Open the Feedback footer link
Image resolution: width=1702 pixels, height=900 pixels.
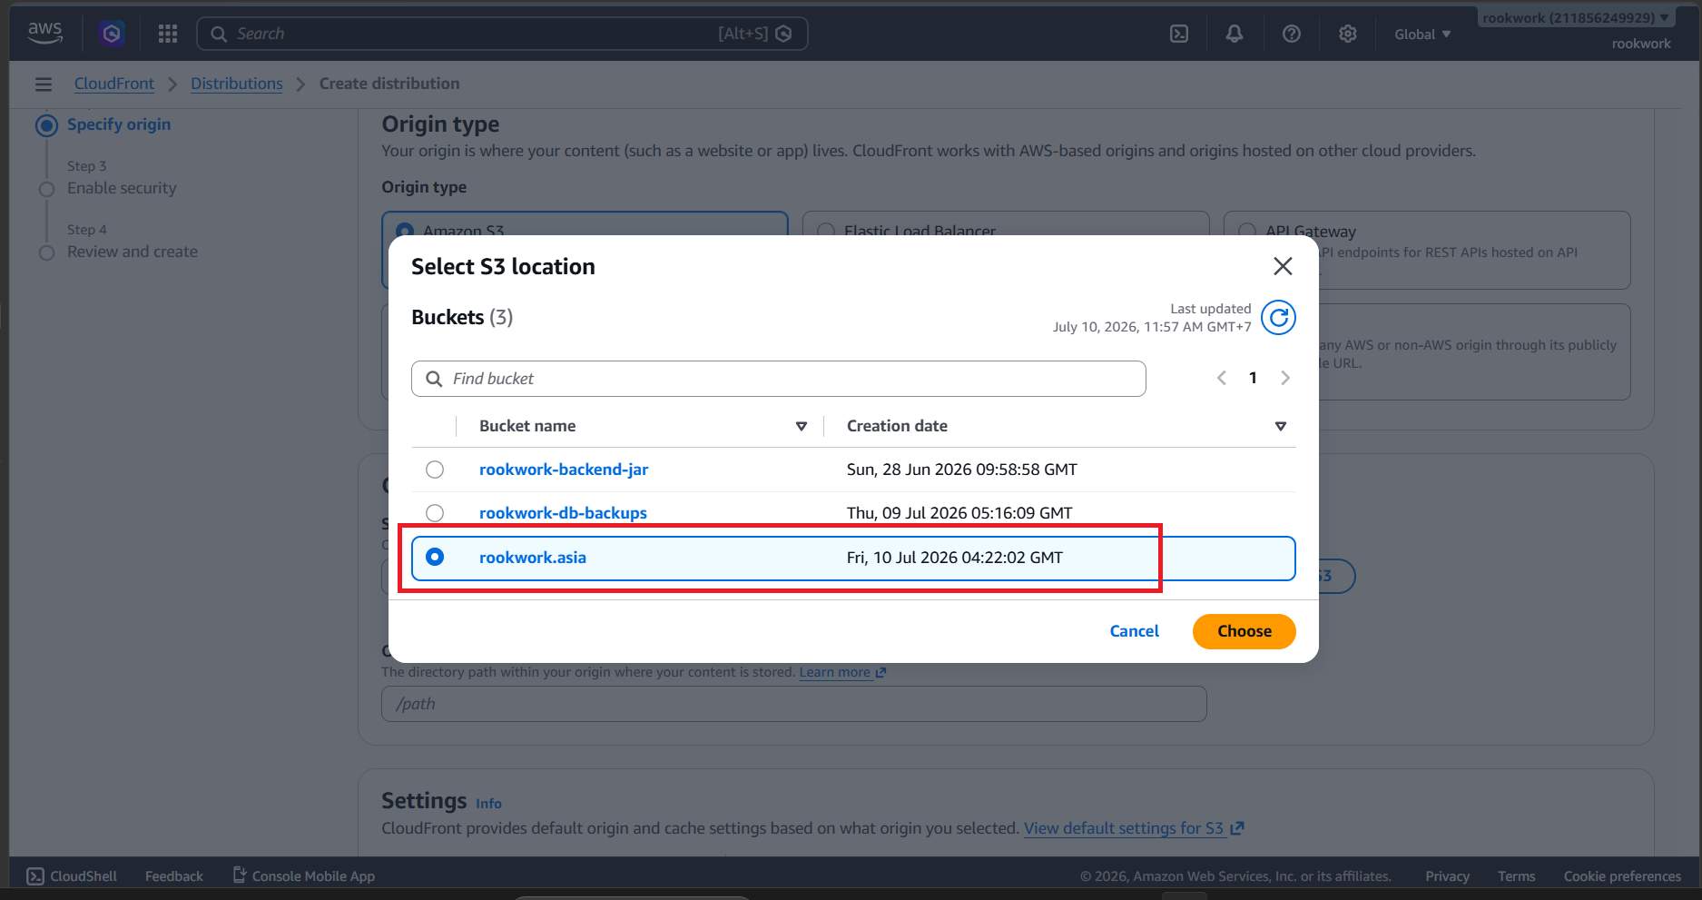[174, 876]
